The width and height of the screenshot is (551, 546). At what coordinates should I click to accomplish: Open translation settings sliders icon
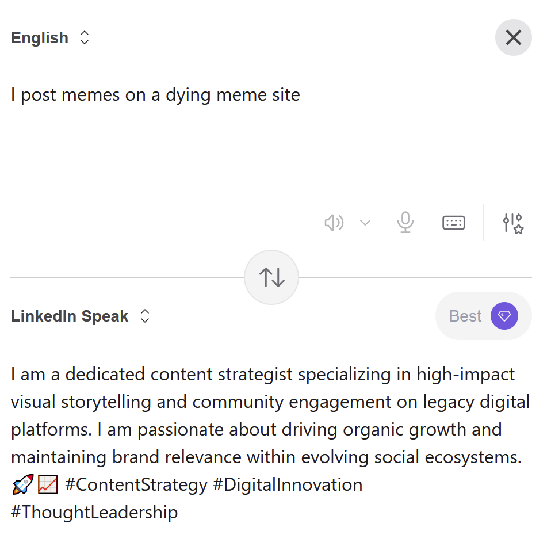pos(512,223)
